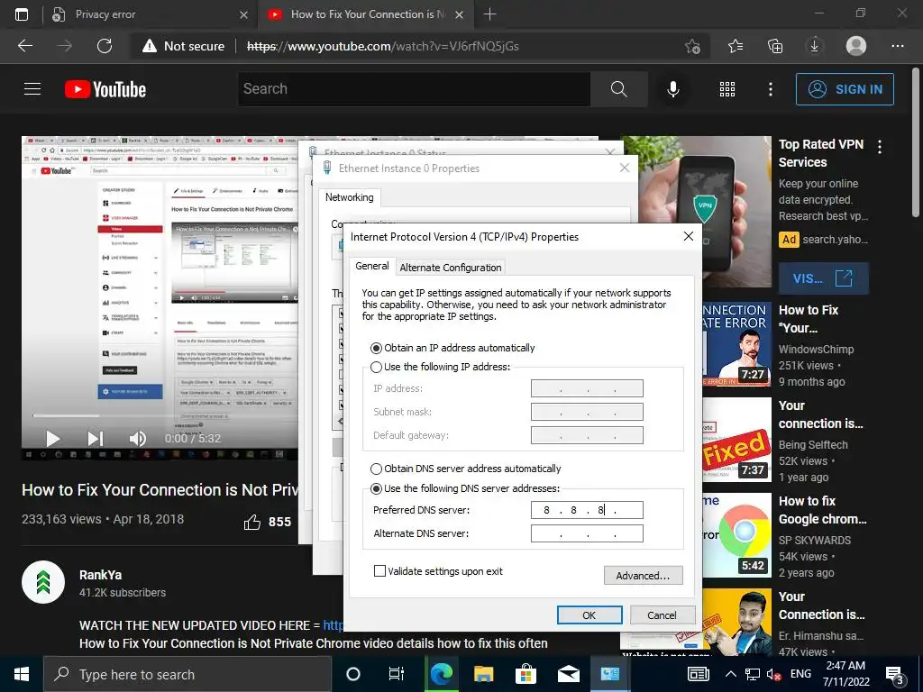Click the browser address bar URL

tap(382, 46)
